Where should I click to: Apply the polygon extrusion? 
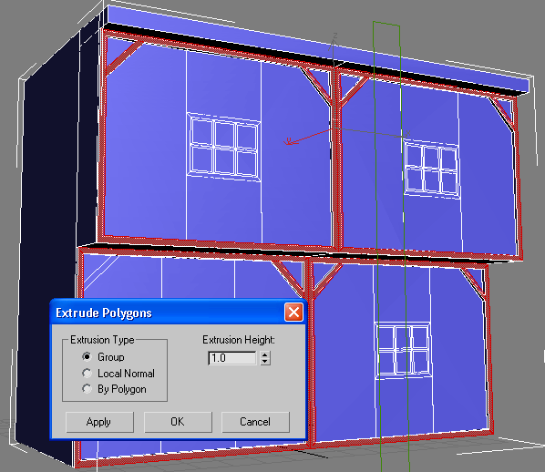pos(99,422)
